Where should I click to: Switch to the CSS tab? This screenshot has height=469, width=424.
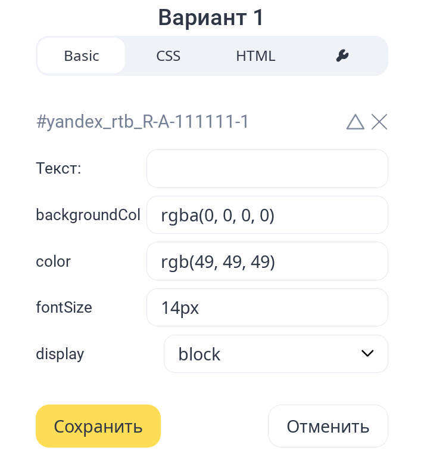click(169, 56)
